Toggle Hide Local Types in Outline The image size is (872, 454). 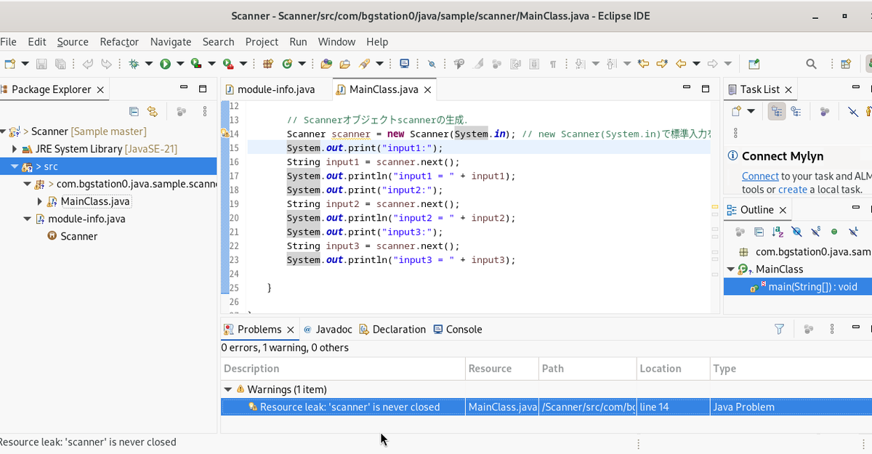(853, 232)
